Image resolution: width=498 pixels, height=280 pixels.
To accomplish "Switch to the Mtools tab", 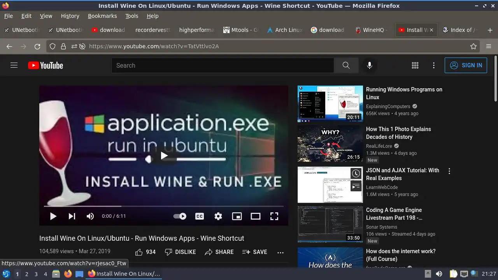I will point(241,30).
